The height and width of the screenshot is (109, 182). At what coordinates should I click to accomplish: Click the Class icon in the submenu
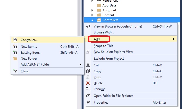point(15,71)
